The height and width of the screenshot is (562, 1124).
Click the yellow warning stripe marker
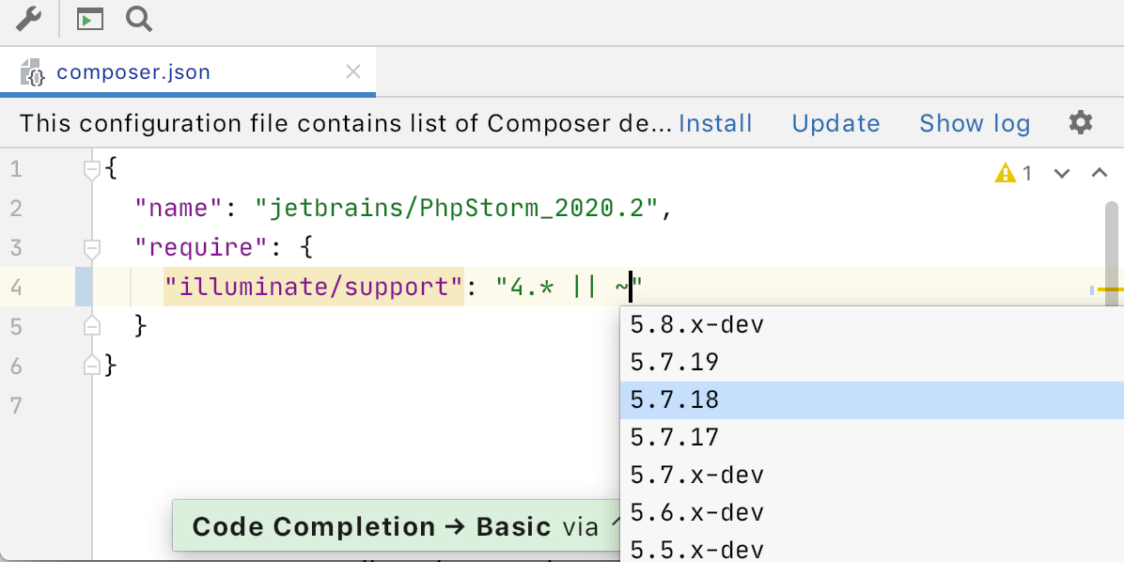1110,289
